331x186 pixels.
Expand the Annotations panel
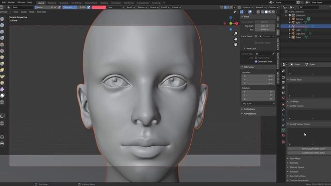tap(250, 114)
